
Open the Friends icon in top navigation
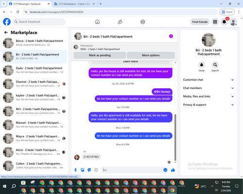[120, 22]
